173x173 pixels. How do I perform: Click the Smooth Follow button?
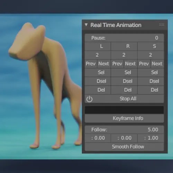pos(124,147)
